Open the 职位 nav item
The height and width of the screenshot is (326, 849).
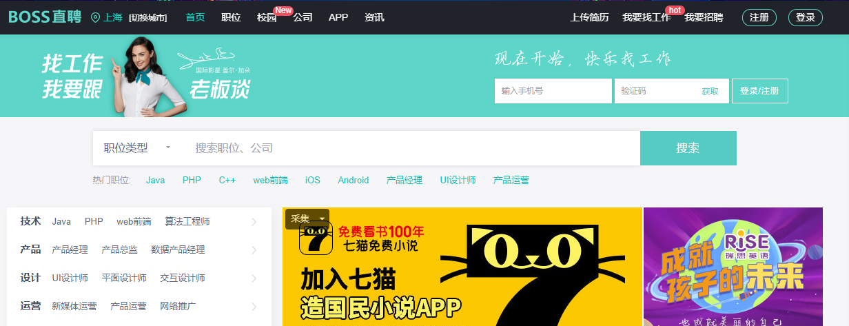point(231,17)
